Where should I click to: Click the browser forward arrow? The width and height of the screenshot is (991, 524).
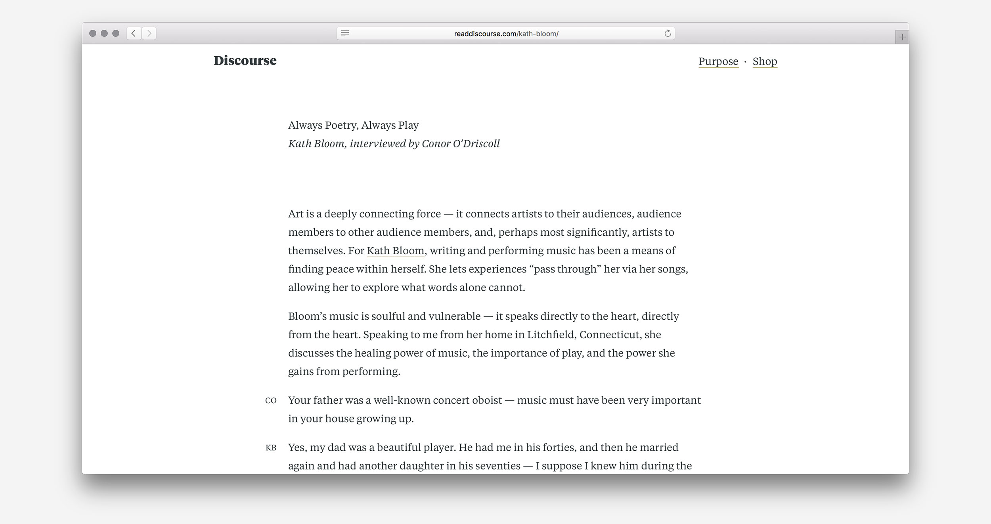pos(149,33)
